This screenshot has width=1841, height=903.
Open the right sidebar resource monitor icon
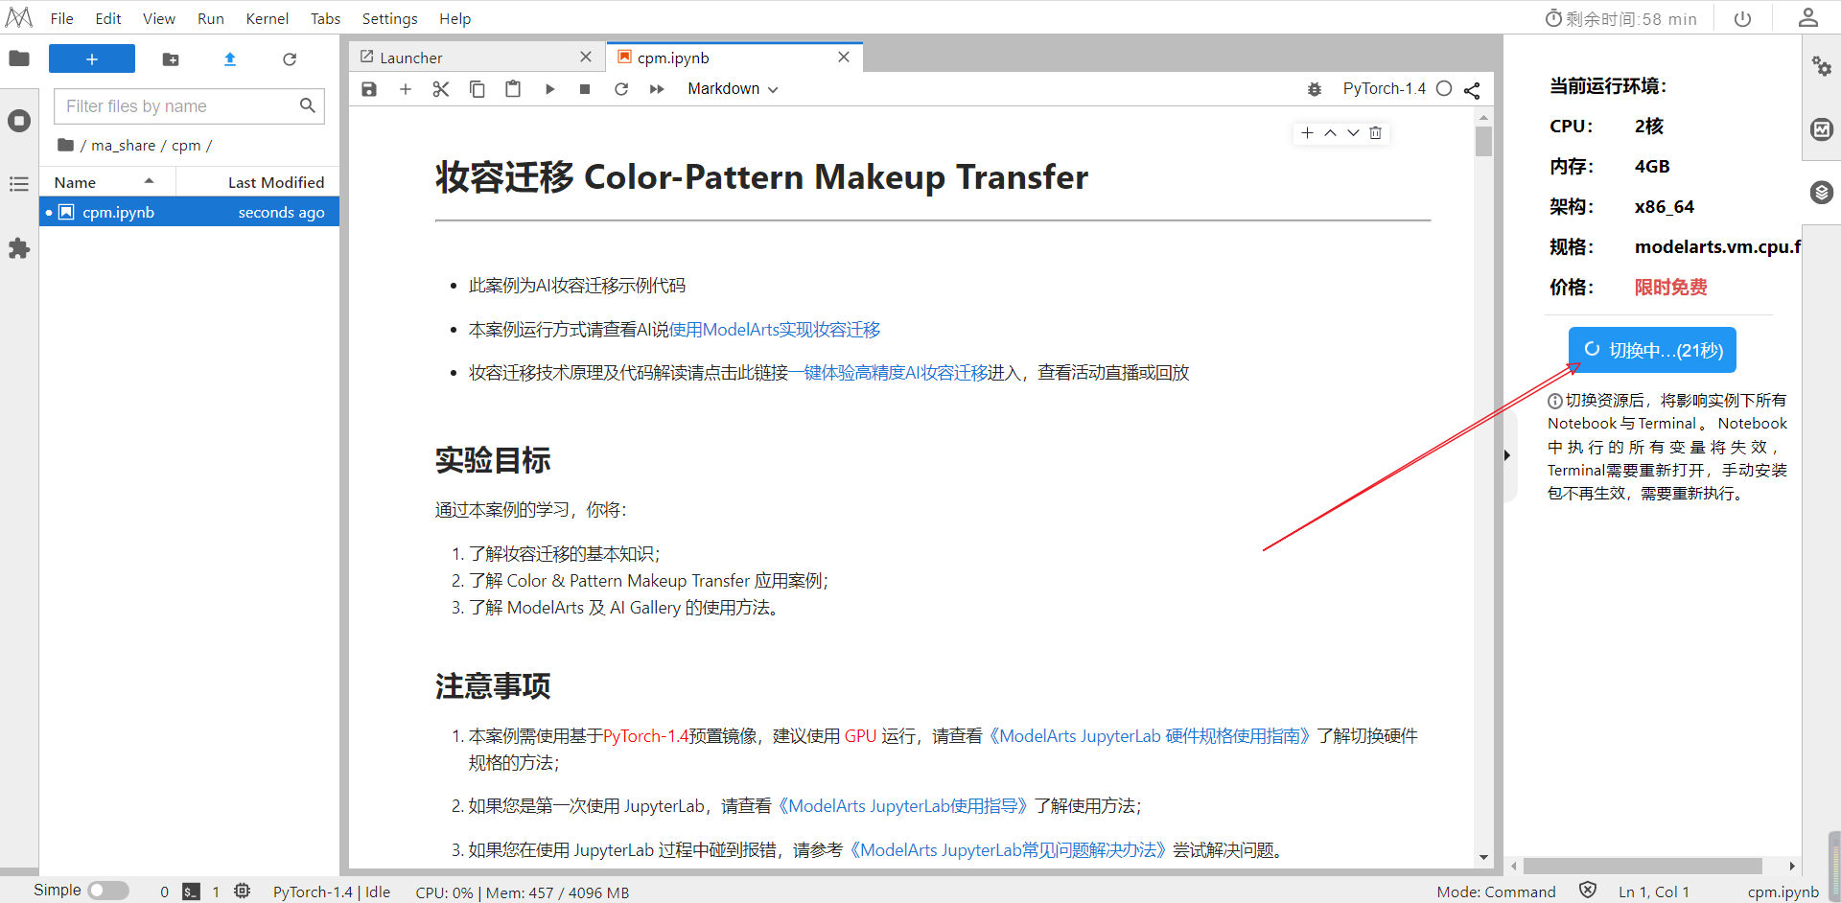point(1822,129)
